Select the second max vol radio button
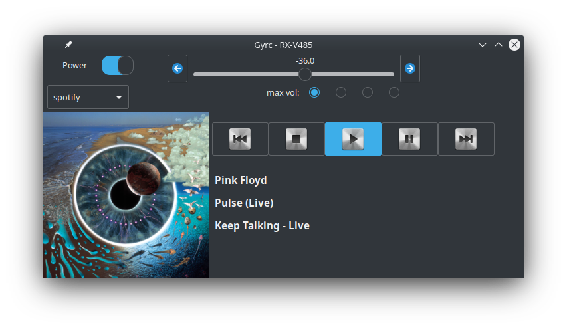567x329 pixels. pyautogui.click(x=340, y=92)
